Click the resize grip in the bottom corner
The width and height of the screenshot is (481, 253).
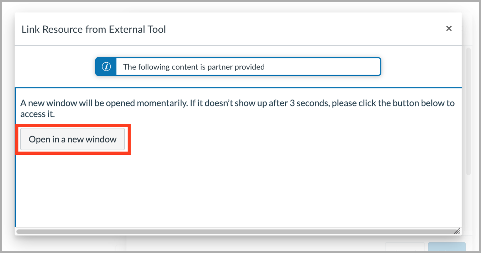pyautogui.click(x=457, y=231)
